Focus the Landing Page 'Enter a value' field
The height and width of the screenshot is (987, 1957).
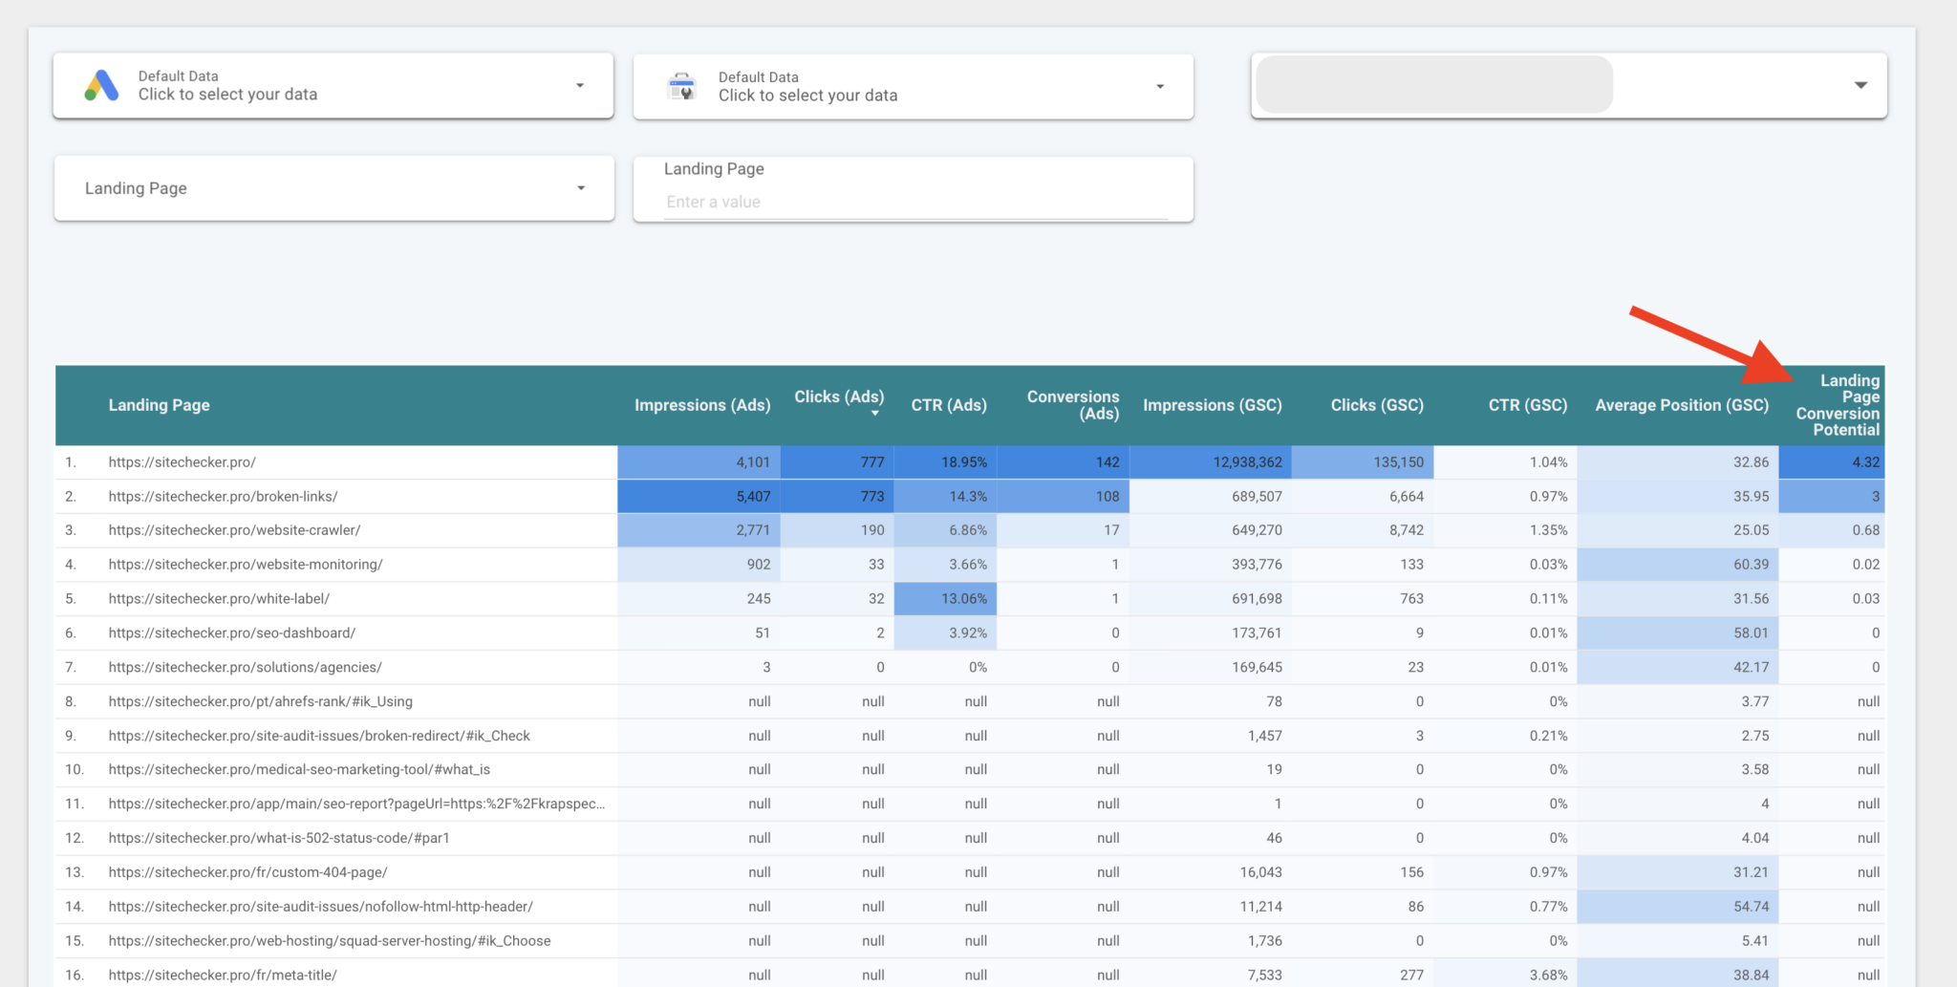915,202
